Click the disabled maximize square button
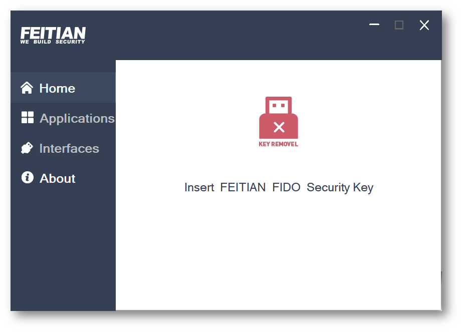The height and width of the screenshot is (332, 463). [x=399, y=25]
